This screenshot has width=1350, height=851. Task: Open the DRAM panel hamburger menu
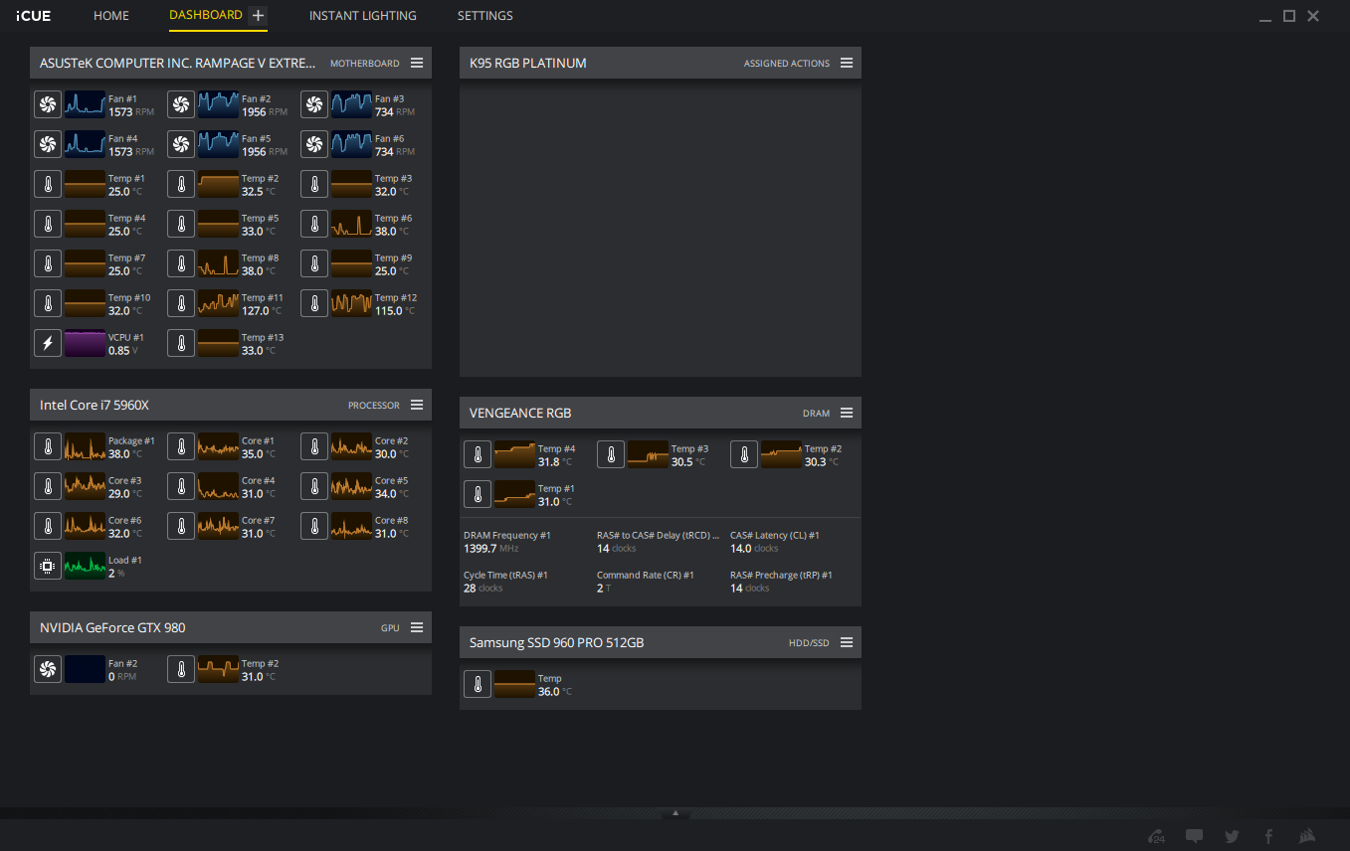[847, 413]
